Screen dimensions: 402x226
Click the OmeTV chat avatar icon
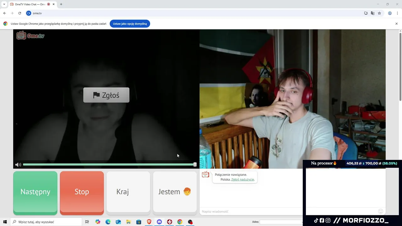pyautogui.click(x=205, y=175)
